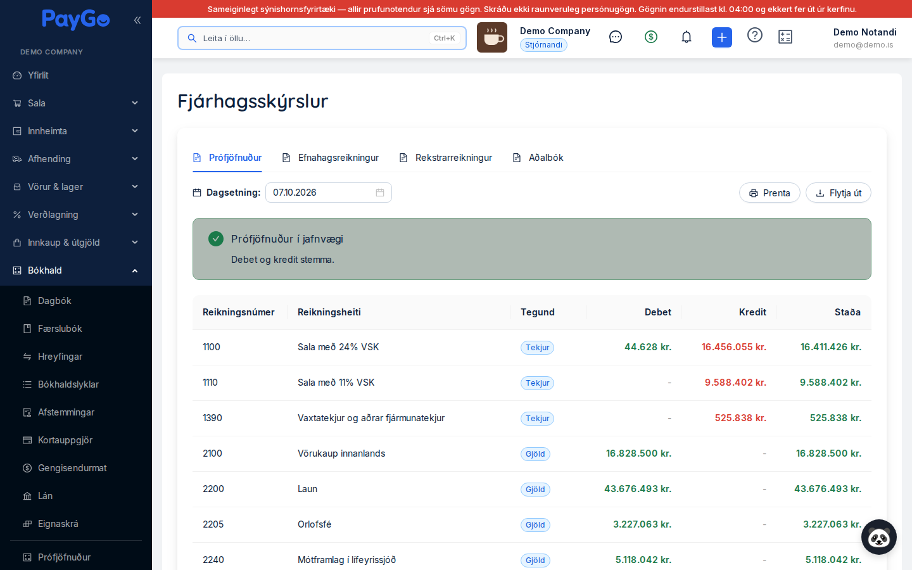This screenshot has height=570, width=912.
Task: Expand the Afhending menu
Action: pyautogui.click(x=76, y=159)
